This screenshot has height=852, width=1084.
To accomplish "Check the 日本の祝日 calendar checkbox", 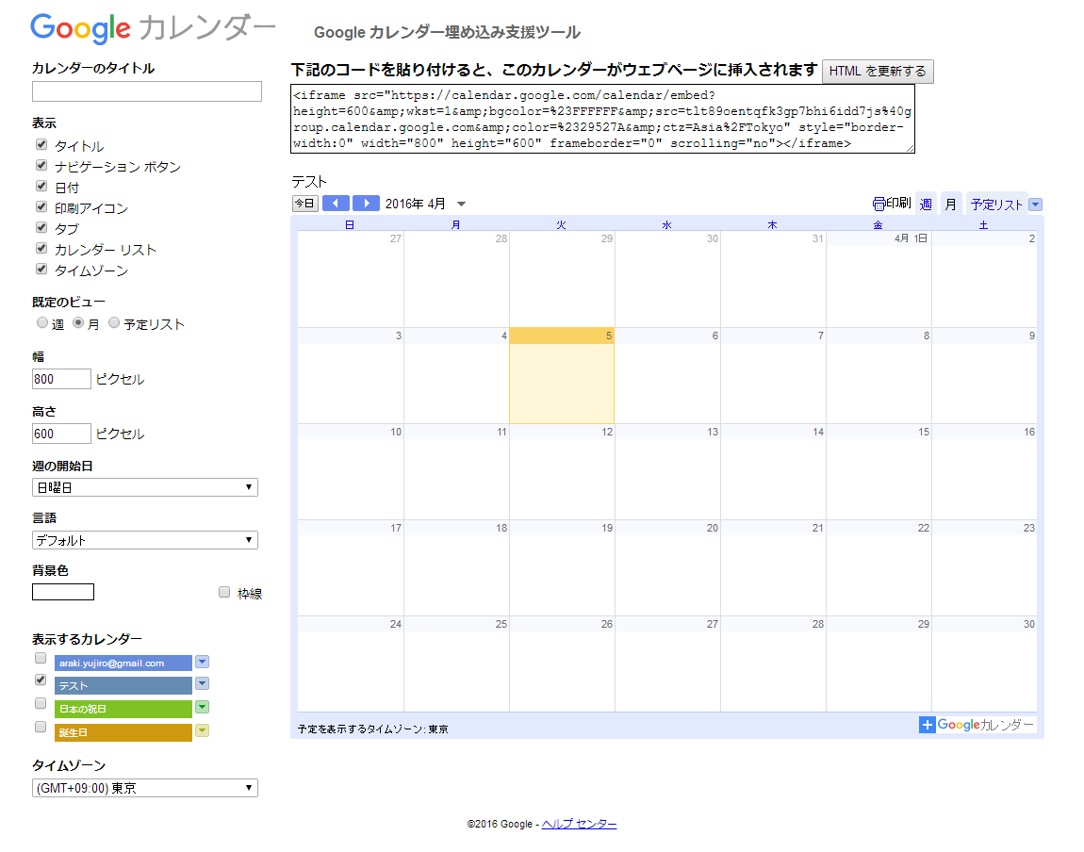I will (x=41, y=703).
